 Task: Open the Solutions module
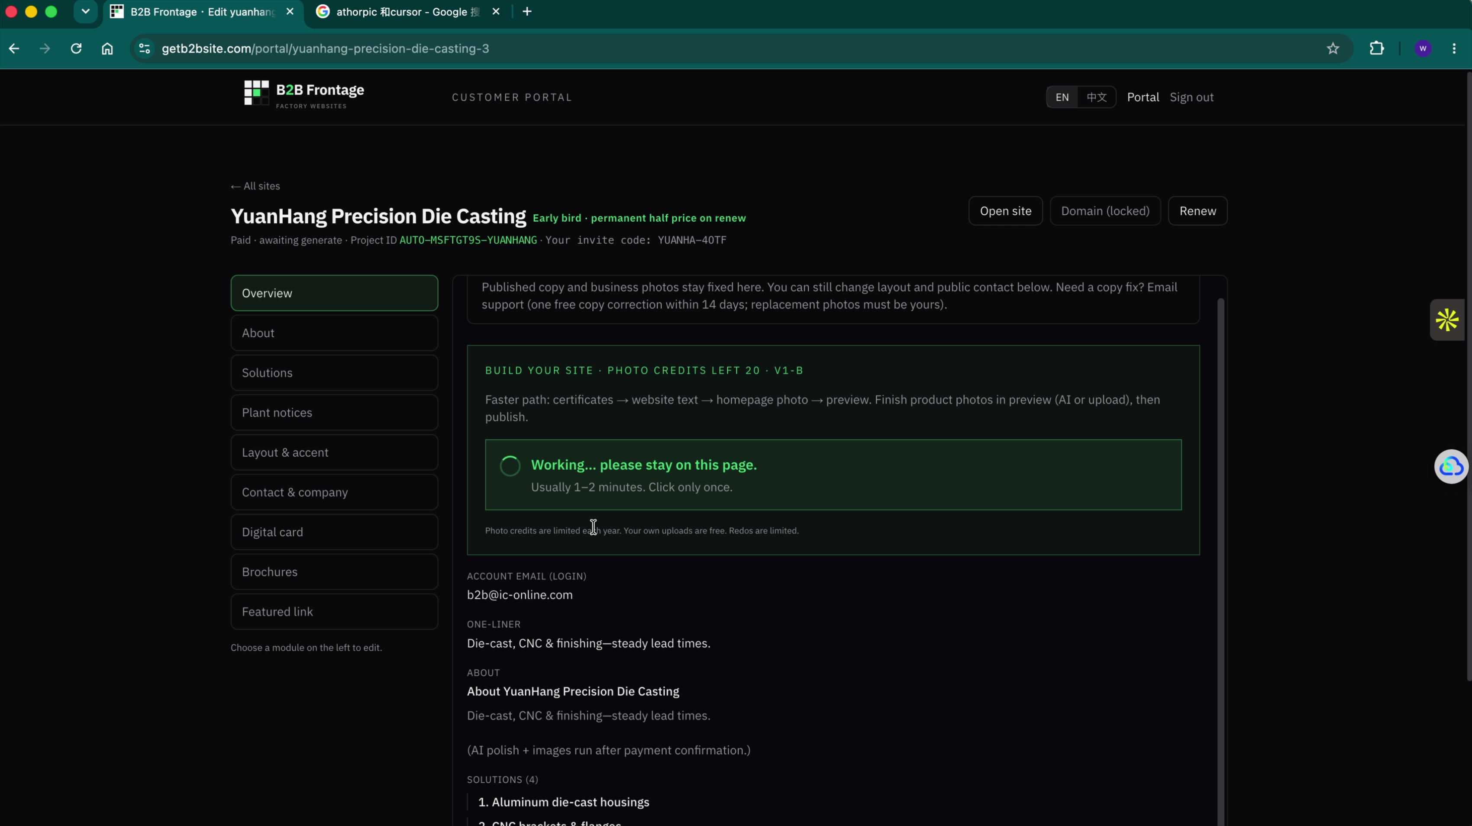click(x=334, y=373)
